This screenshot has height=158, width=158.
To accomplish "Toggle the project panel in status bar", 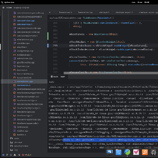I will pyautogui.click(x=3, y=155).
